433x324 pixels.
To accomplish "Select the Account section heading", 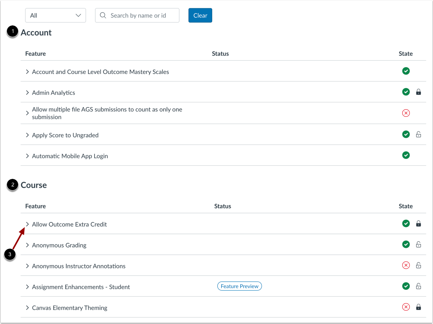I will pos(36,33).
